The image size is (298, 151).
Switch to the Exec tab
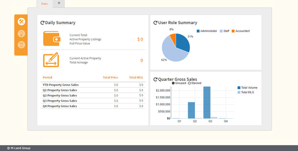pyautogui.click(x=44, y=4)
